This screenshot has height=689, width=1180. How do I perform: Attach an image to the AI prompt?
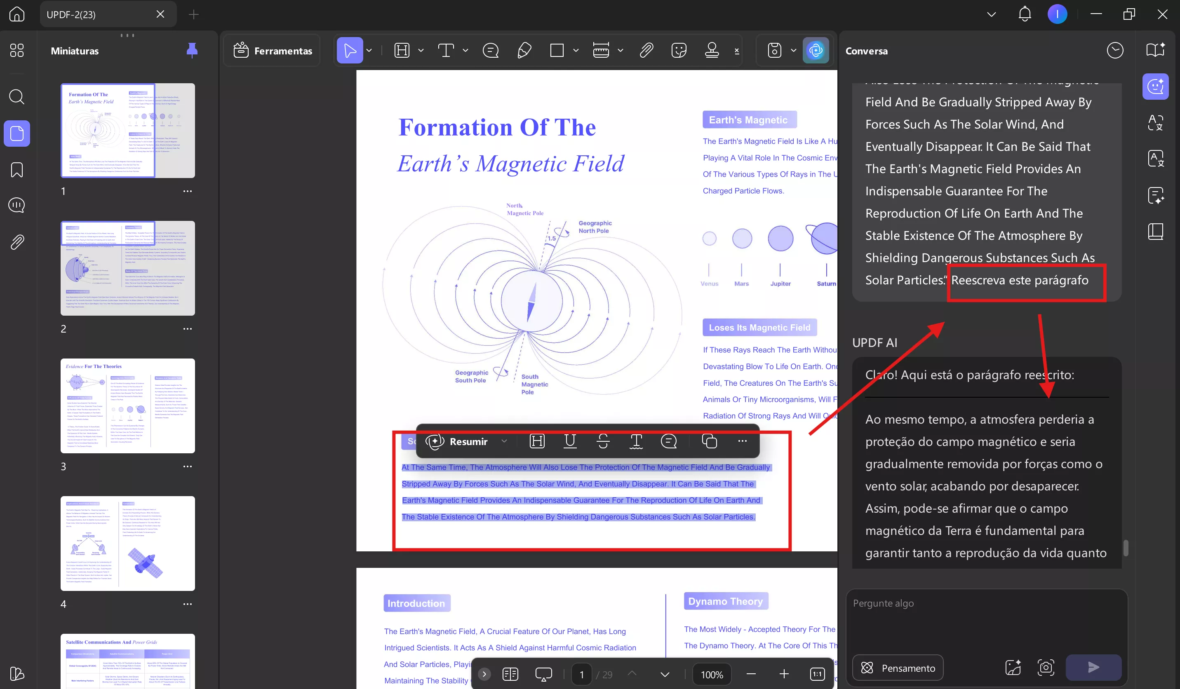pos(1013,668)
